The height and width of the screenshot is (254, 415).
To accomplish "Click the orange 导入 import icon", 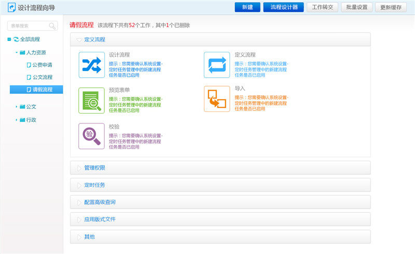I will [x=216, y=99].
